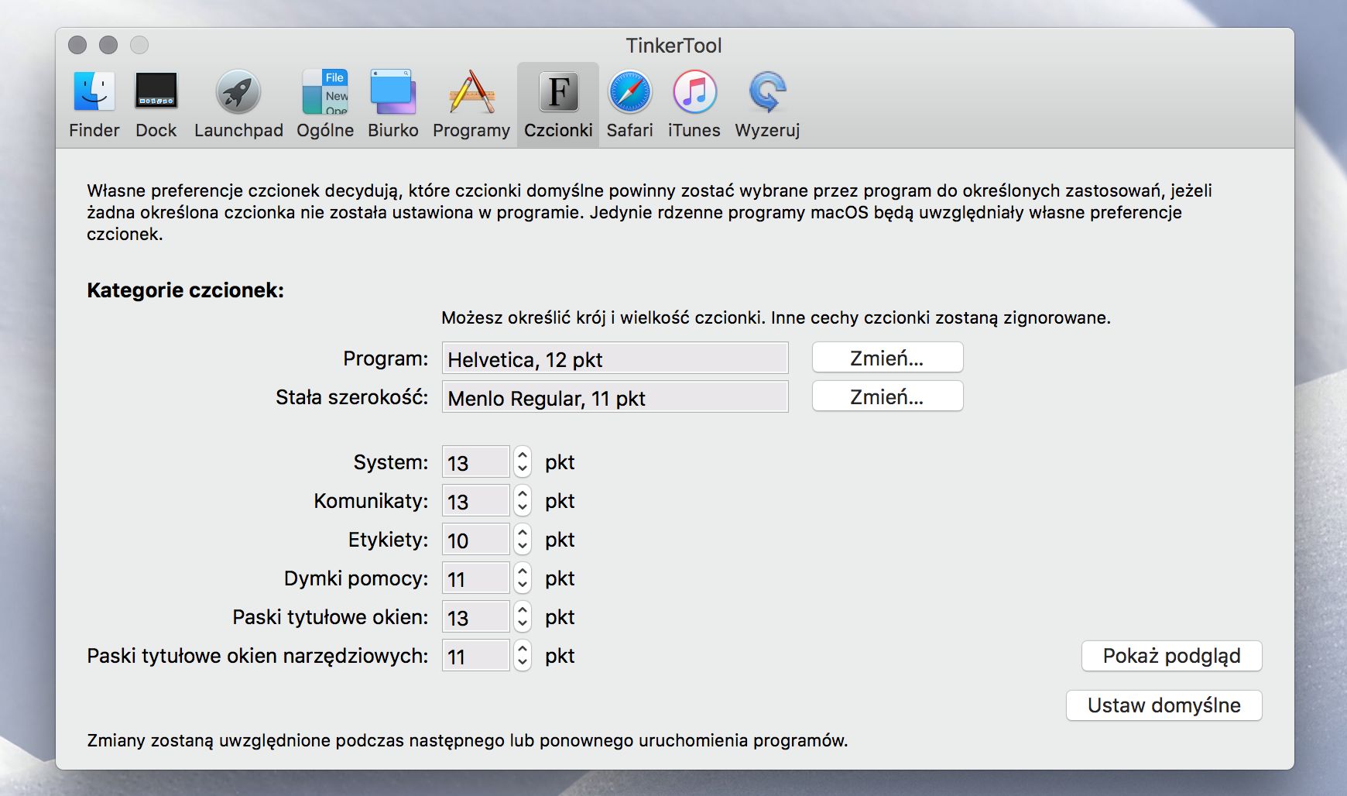Increase Dymki pomocy size with up arrow
Screen dimensions: 1347x796
click(523, 571)
